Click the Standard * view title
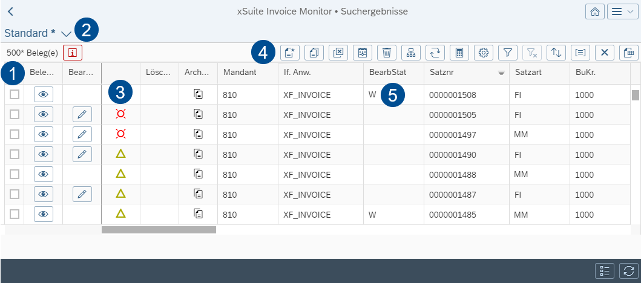641x283 pixels. tap(30, 33)
